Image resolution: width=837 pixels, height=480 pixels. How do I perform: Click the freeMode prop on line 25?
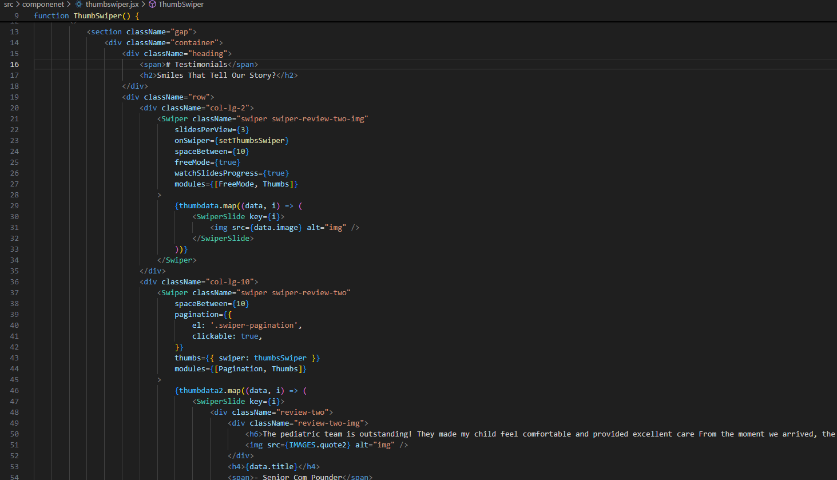(192, 162)
